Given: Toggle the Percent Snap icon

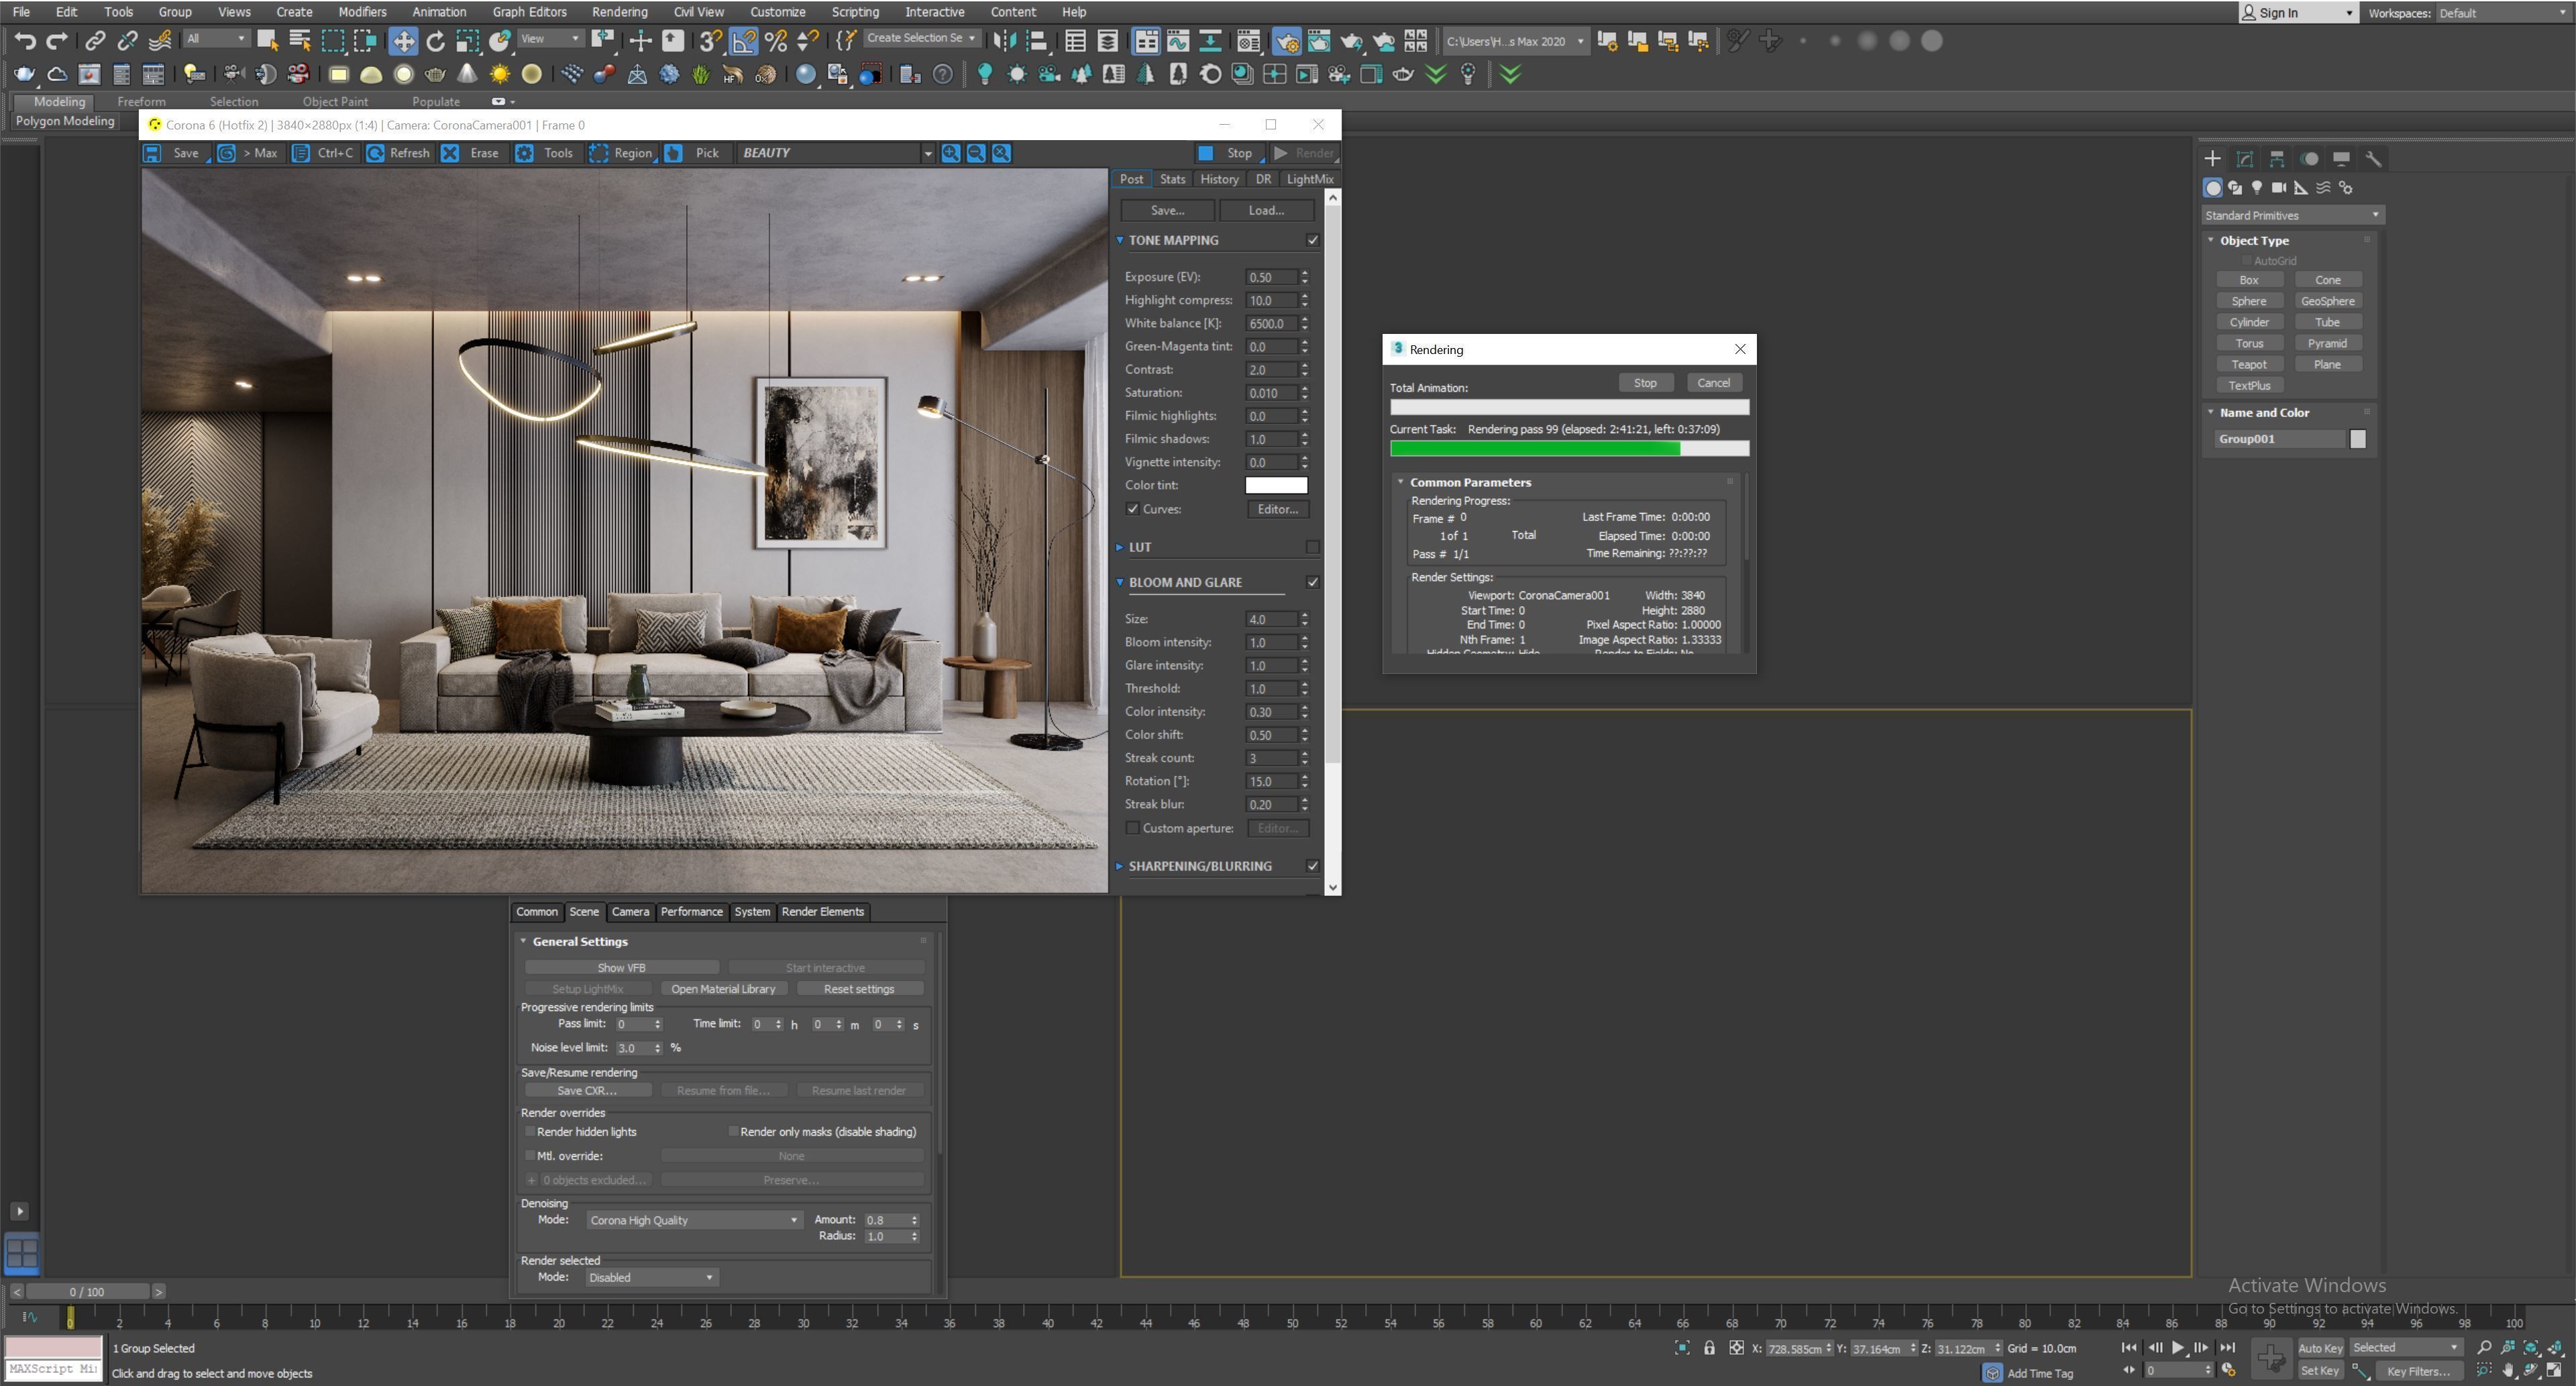Looking at the screenshot, I should pyautogui.click(x=776, y=41).
